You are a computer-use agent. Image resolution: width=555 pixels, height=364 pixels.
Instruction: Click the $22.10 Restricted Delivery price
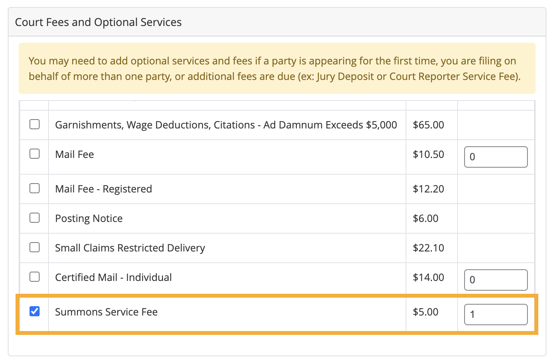click(428, 248)
